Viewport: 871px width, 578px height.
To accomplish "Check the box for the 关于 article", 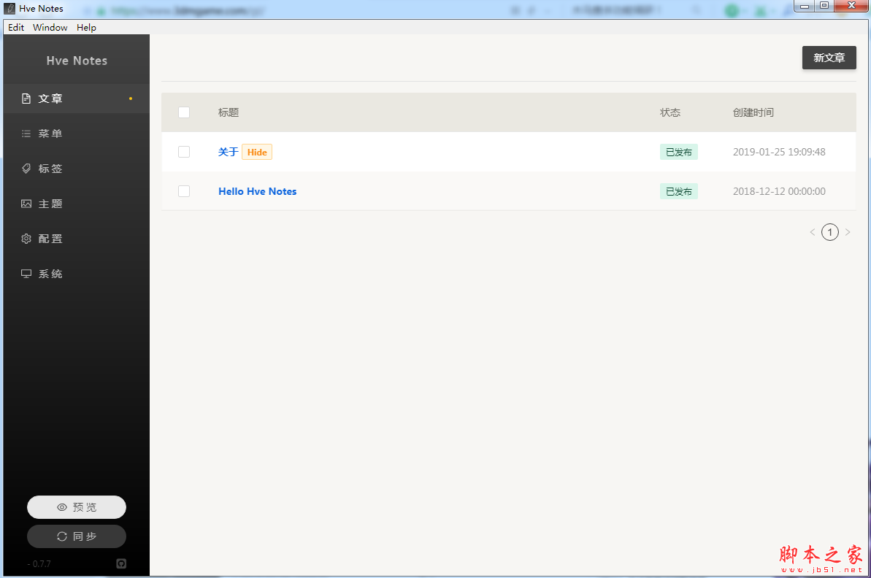I will pyautogui.click(x=184, y=152).
